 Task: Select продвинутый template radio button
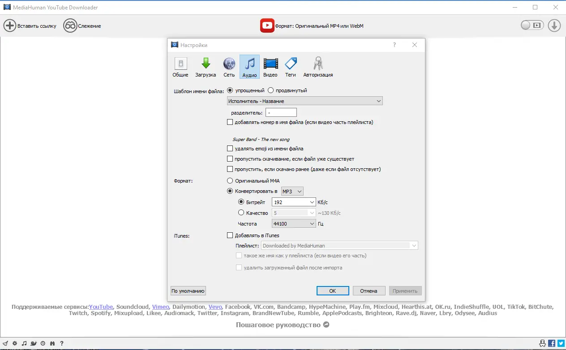point(270,90)
